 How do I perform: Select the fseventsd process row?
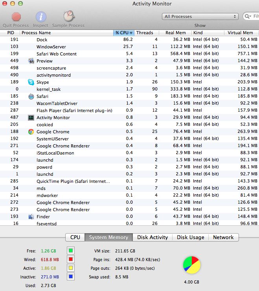(130, 223)
